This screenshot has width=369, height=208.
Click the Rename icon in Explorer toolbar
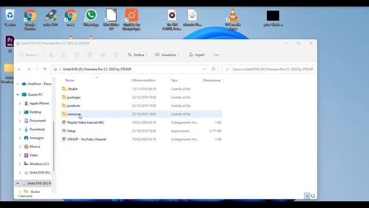pos(90,55)
